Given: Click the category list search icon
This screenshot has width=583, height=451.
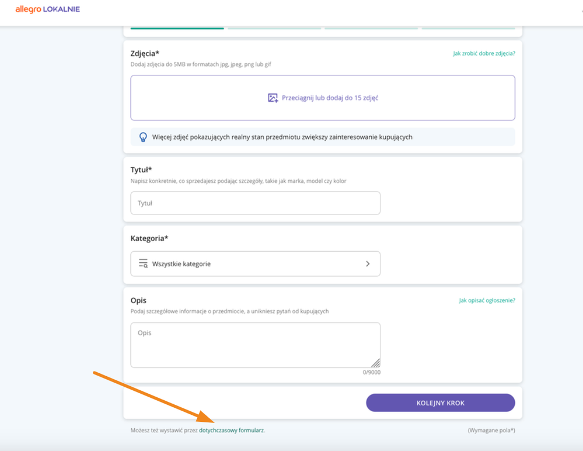Looking at the screenshot, I should pyautogui.click(x=143, y=263).
